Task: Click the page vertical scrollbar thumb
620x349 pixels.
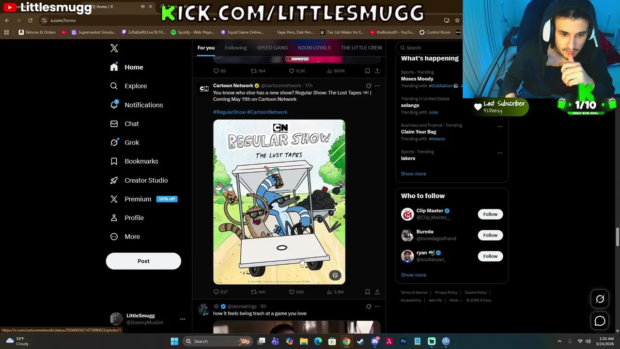Action: pos(617,238)
